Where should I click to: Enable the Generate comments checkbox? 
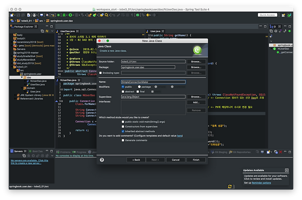pyautogui.click(x=123, y=140)
